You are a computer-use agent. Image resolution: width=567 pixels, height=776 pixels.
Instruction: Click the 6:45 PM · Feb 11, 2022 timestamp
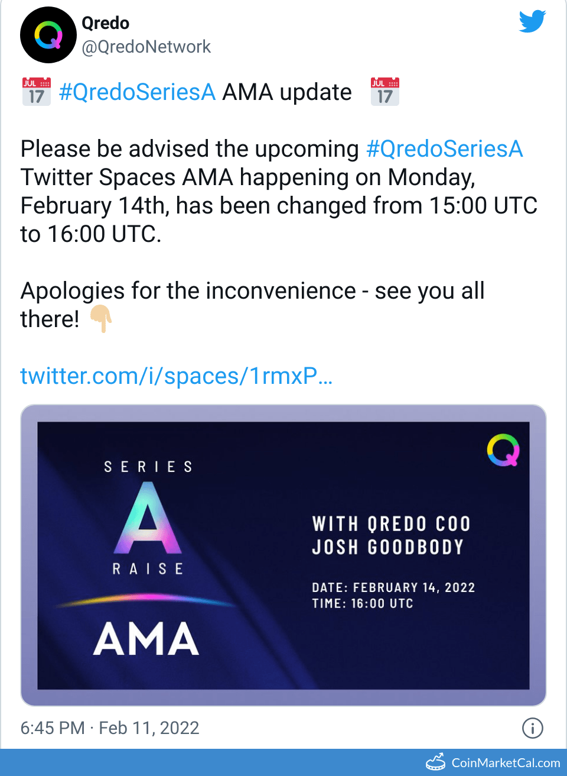pyautogui.click(x=110, y=728)
